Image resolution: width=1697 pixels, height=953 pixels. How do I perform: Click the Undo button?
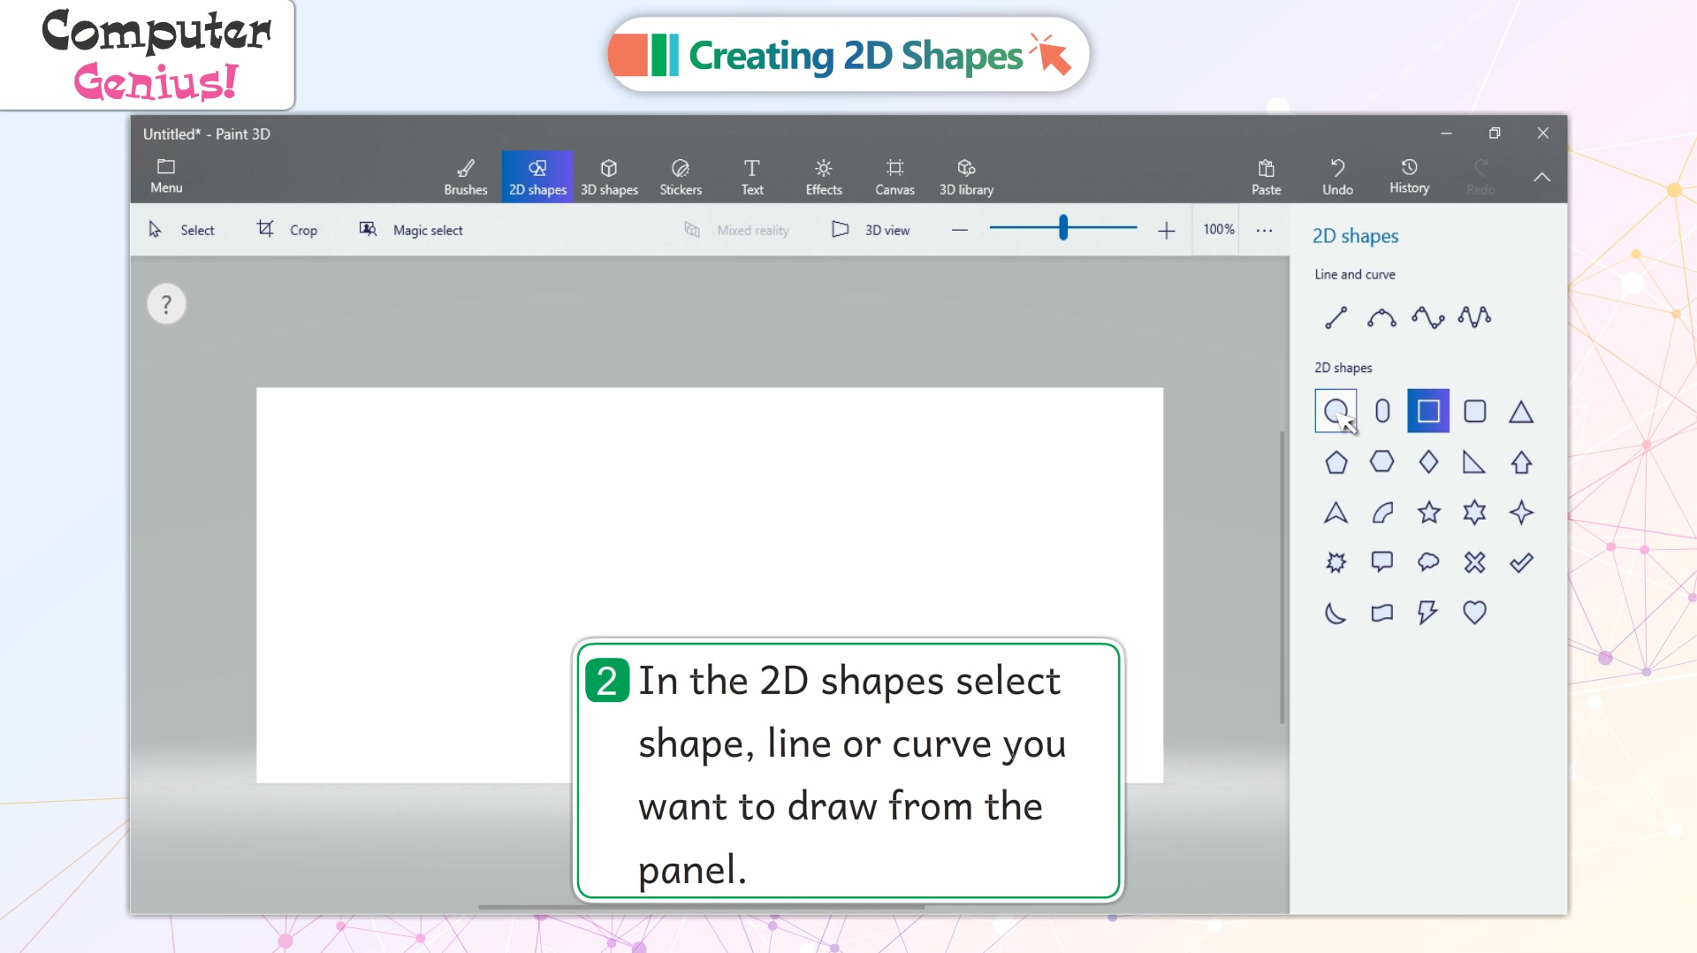(1337, 177)
